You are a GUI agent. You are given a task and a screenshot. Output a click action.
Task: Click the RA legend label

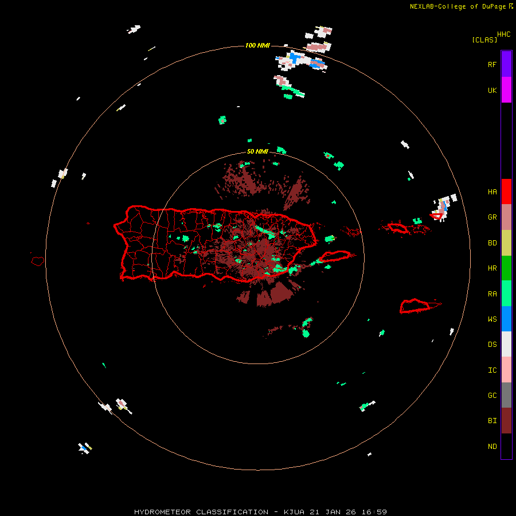[492, 294]
